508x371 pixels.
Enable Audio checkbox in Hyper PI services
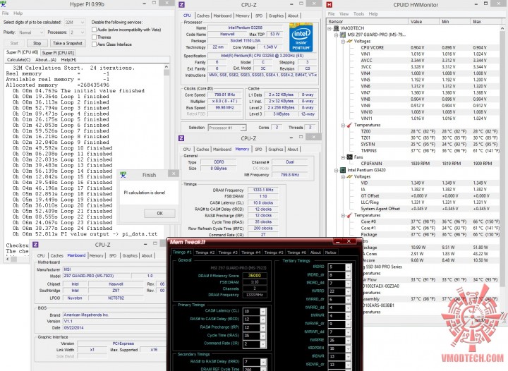point(95,30)
